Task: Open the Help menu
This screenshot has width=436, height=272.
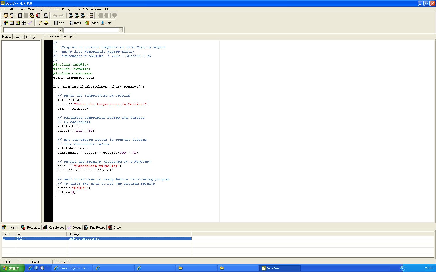Action: tap(107, 9)
